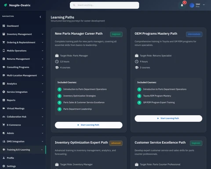The image size is (211, 169).
Task: Click the blue user avatar circle
Action: tap(192, 5)
